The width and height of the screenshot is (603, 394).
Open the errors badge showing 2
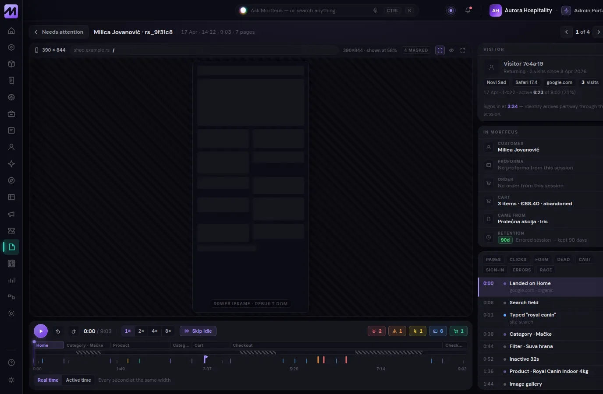(x=376, y=331)
